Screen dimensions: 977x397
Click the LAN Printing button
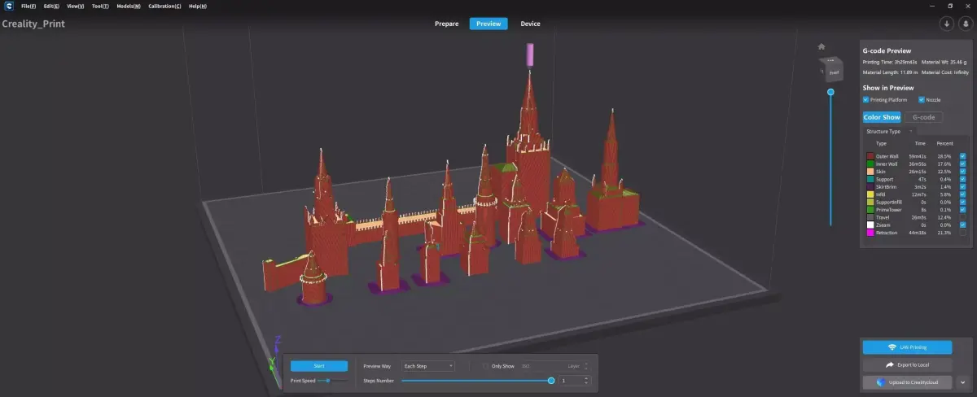tap(907, 347)
